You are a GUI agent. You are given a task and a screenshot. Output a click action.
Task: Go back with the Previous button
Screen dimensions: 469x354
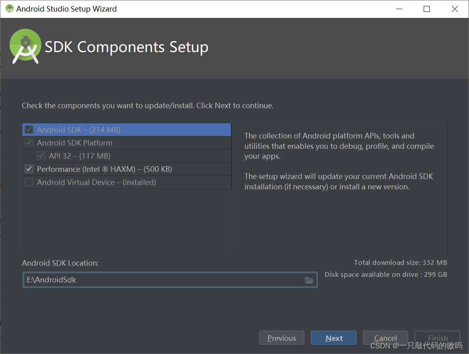[x=282, y=338]
